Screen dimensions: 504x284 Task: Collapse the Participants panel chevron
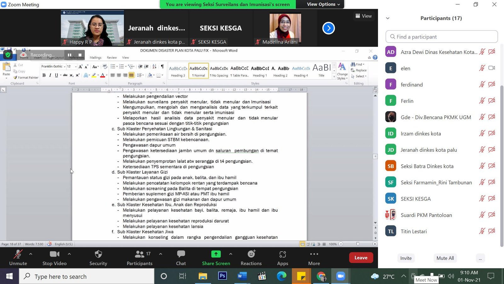pyautogui.click(x=388, y=18)
